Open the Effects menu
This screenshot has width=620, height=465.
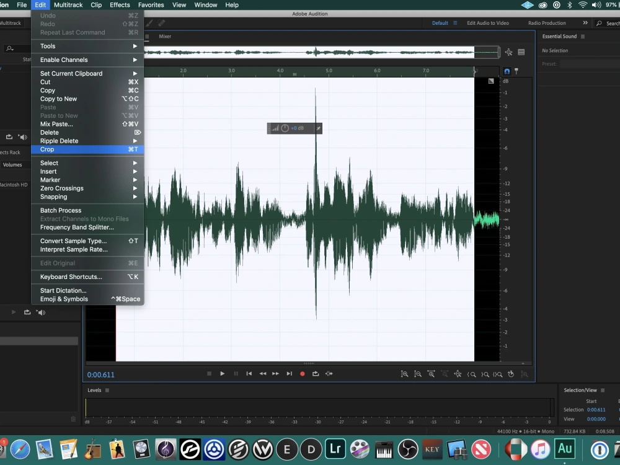(120, 5)
